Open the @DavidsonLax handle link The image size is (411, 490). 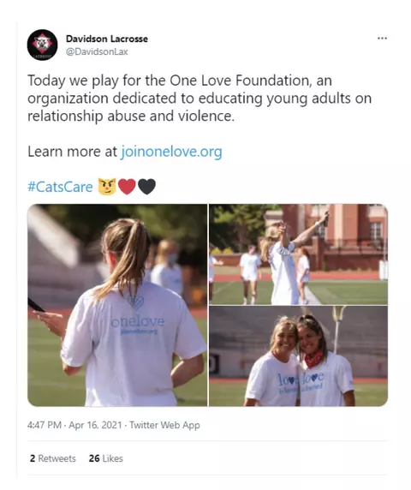pos(97,51)
